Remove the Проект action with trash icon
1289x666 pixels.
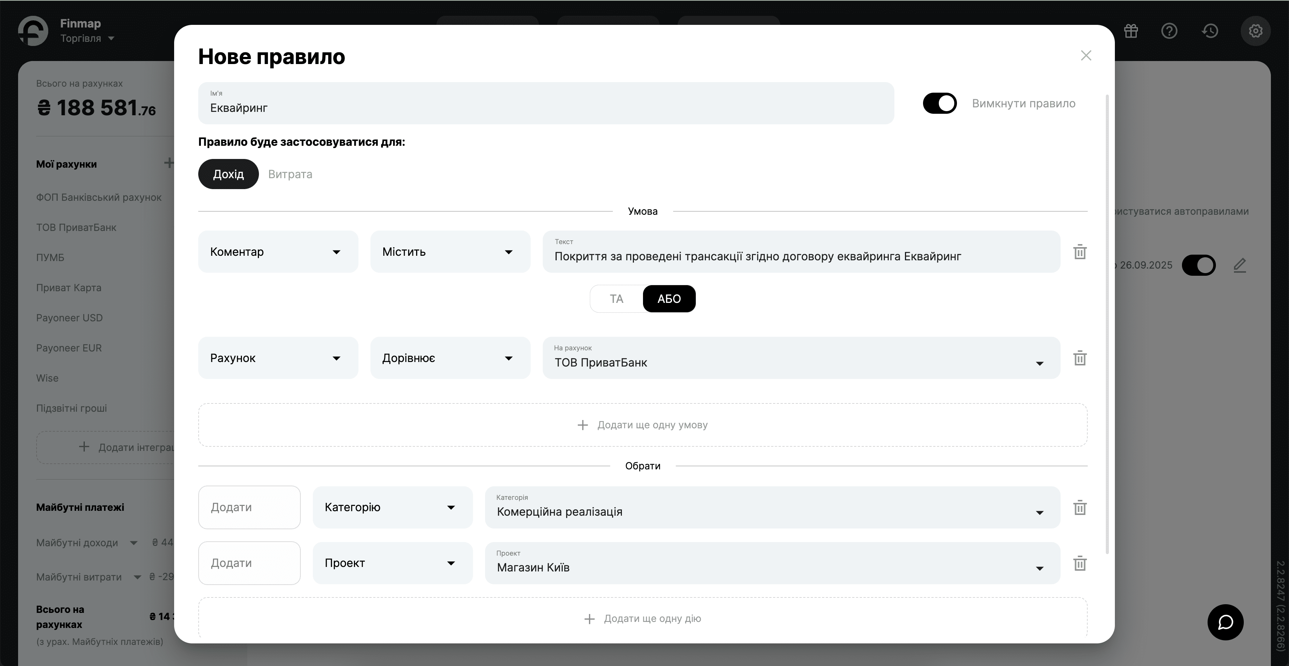1079,564
